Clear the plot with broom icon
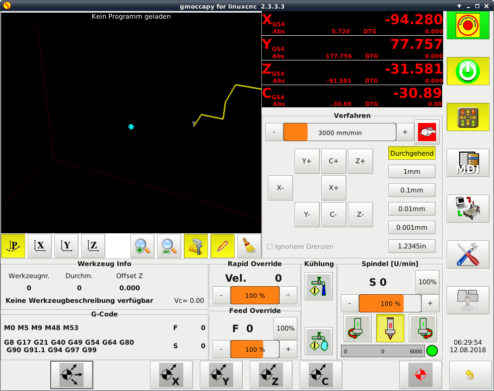The width and height of the screenshot is (494, 391). (249, 246)
